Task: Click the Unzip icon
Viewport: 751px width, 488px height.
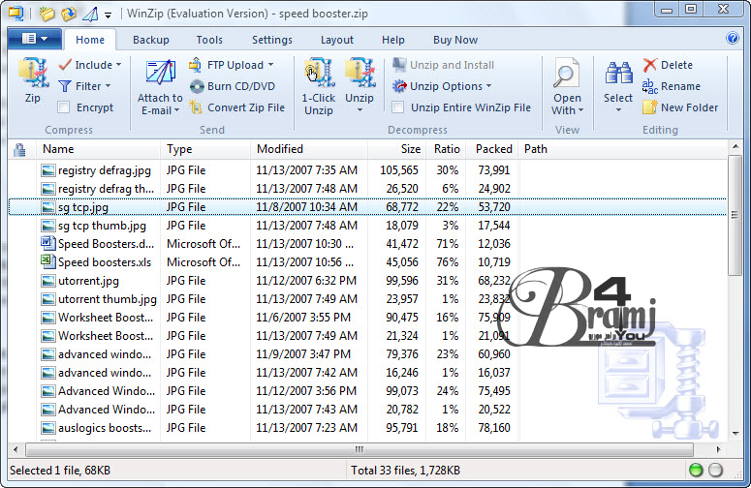Action: [x=360, y=74]
